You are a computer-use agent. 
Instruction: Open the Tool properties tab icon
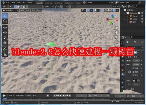pos(123,43)
